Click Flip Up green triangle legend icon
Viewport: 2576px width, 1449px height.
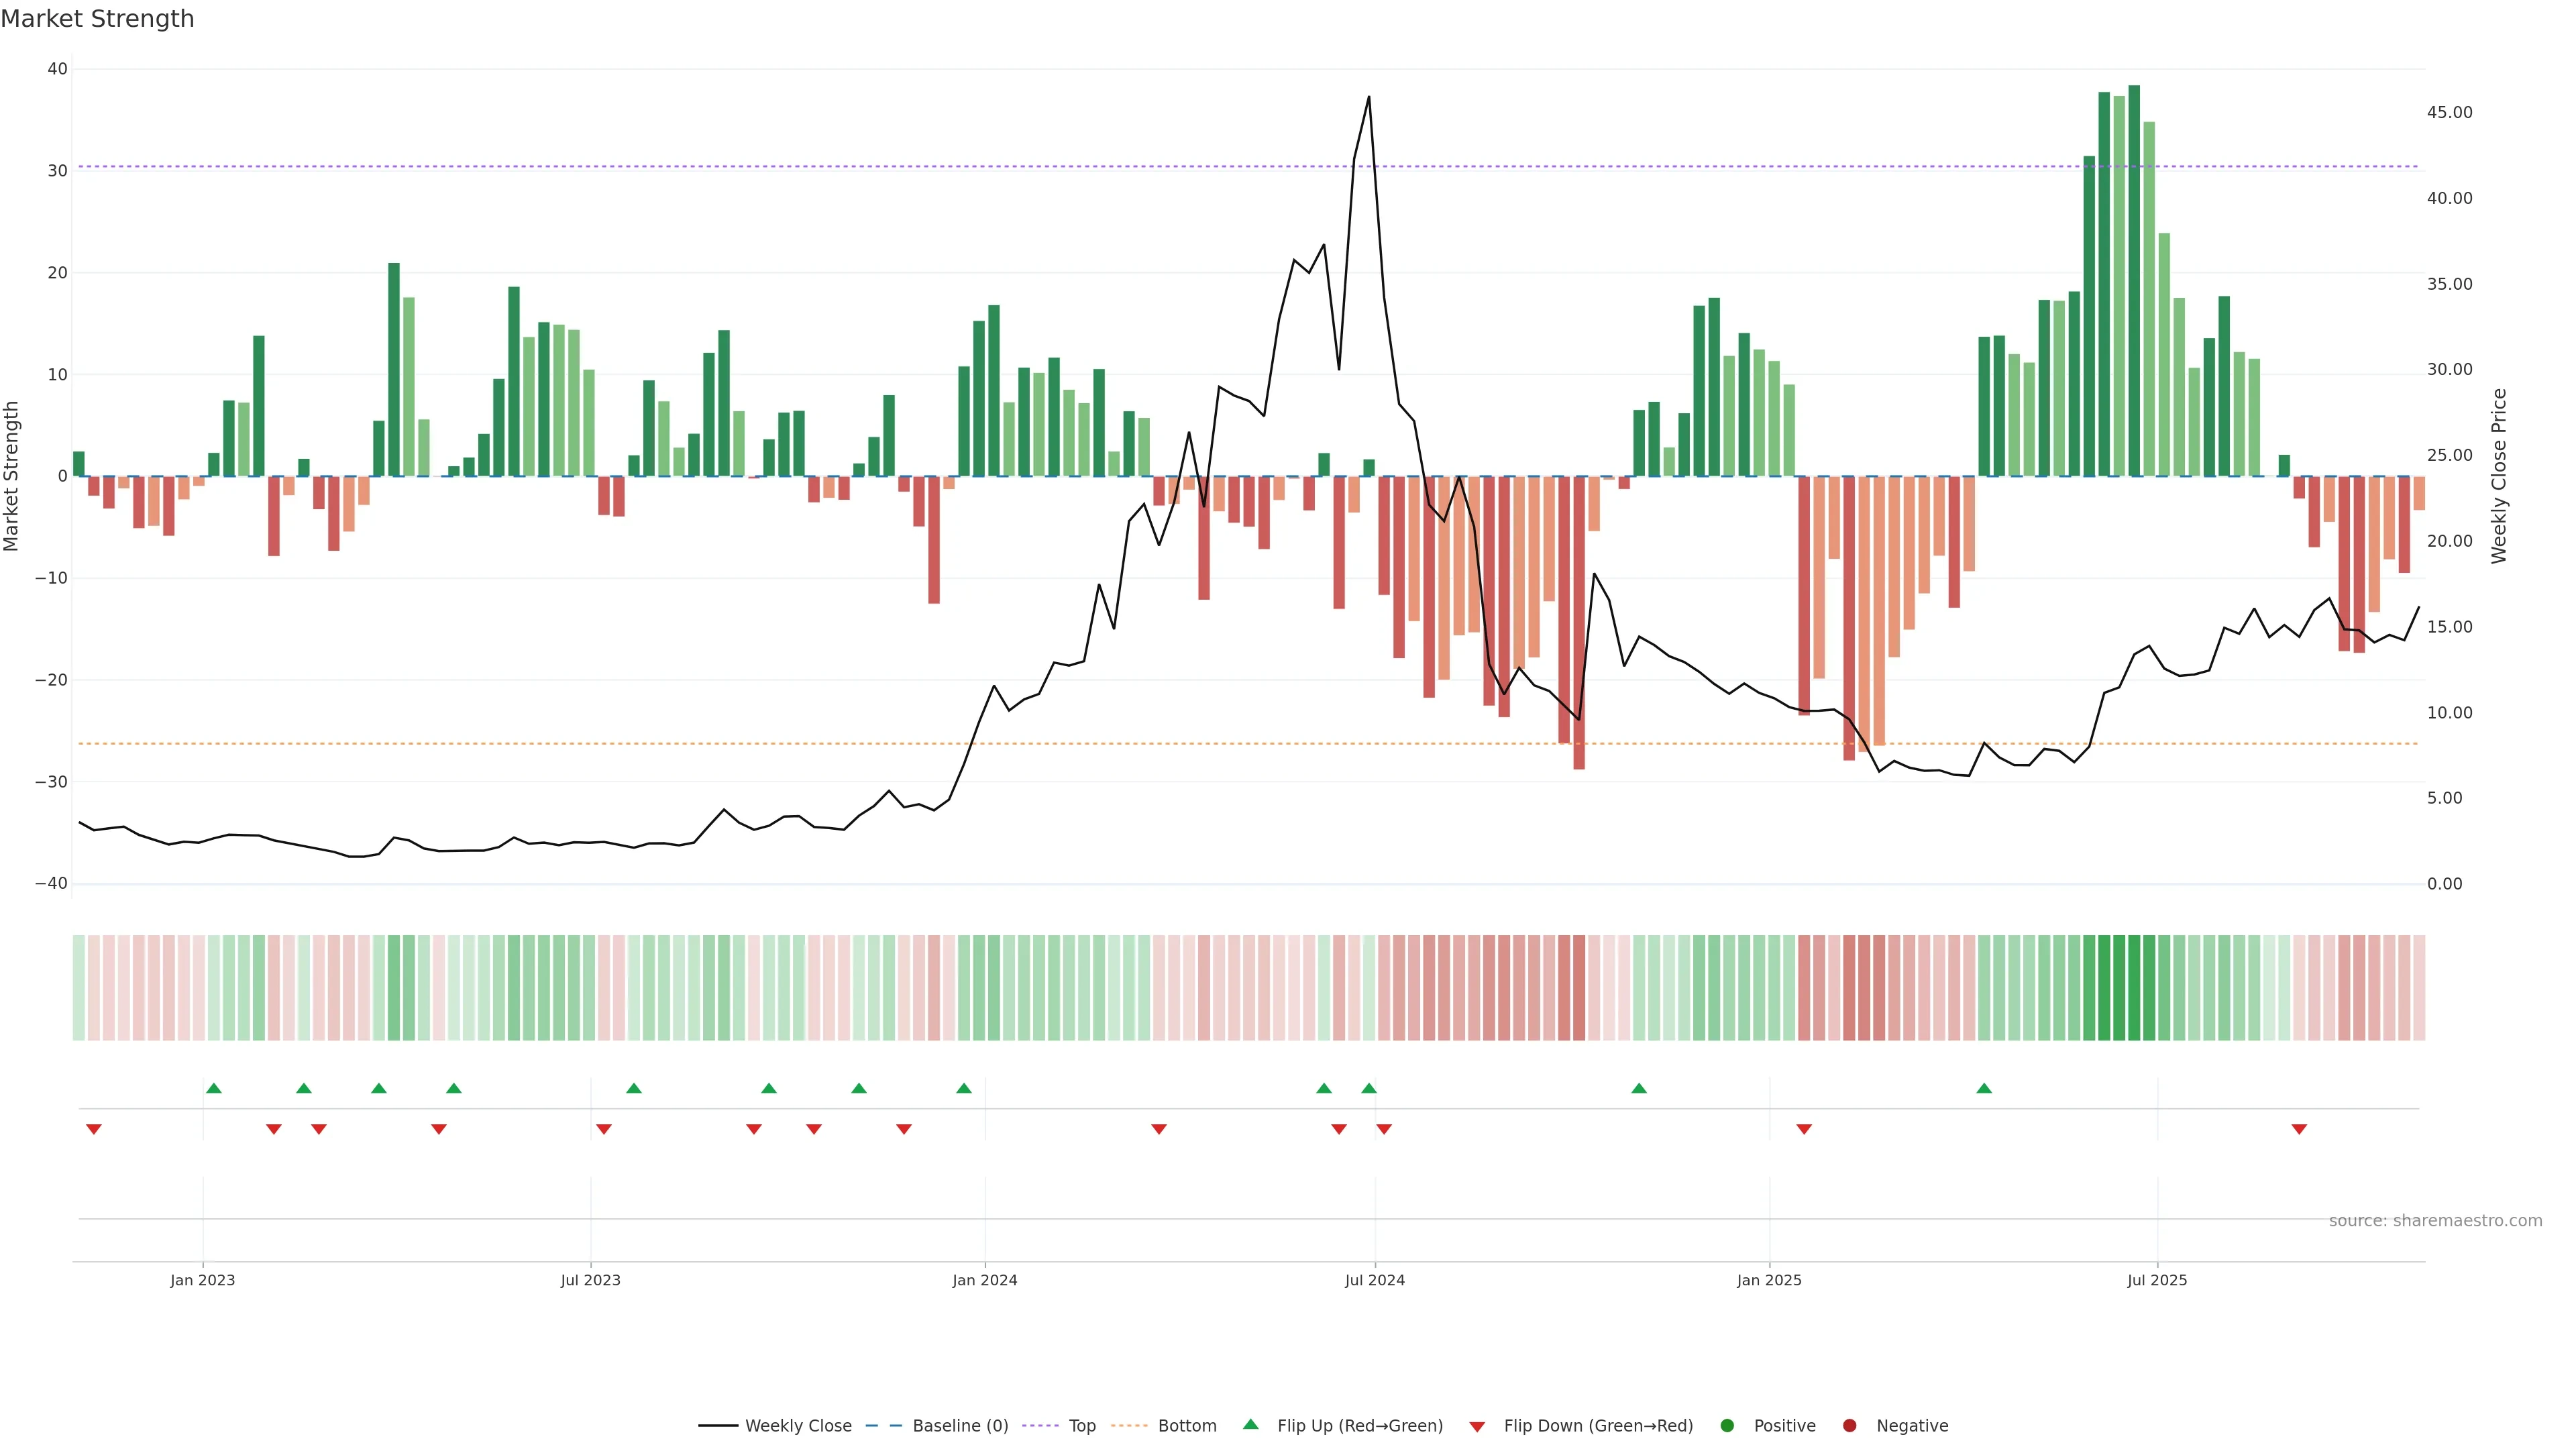pyautogui.click(x=1250, y=1425)
